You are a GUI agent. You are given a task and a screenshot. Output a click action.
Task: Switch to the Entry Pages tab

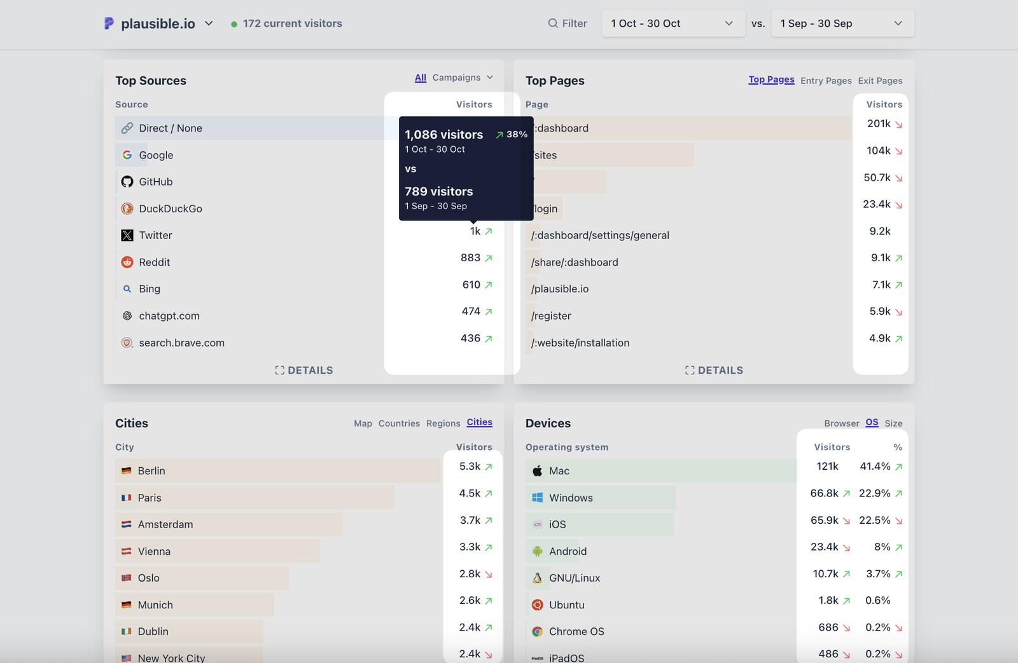(x=826, y=81)
